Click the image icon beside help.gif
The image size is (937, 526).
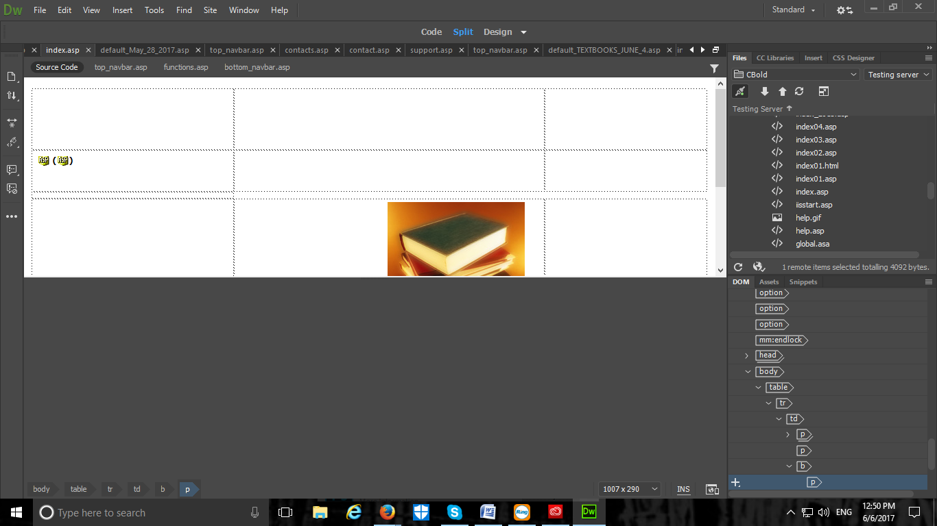point(776,218)
